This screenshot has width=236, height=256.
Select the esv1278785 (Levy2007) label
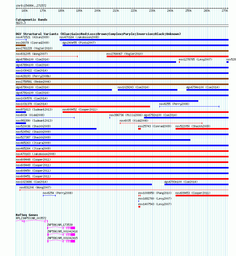(x=195, y=59)
